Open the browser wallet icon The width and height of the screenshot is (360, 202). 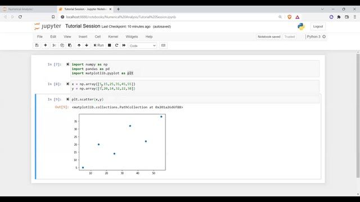click(347, 17)
